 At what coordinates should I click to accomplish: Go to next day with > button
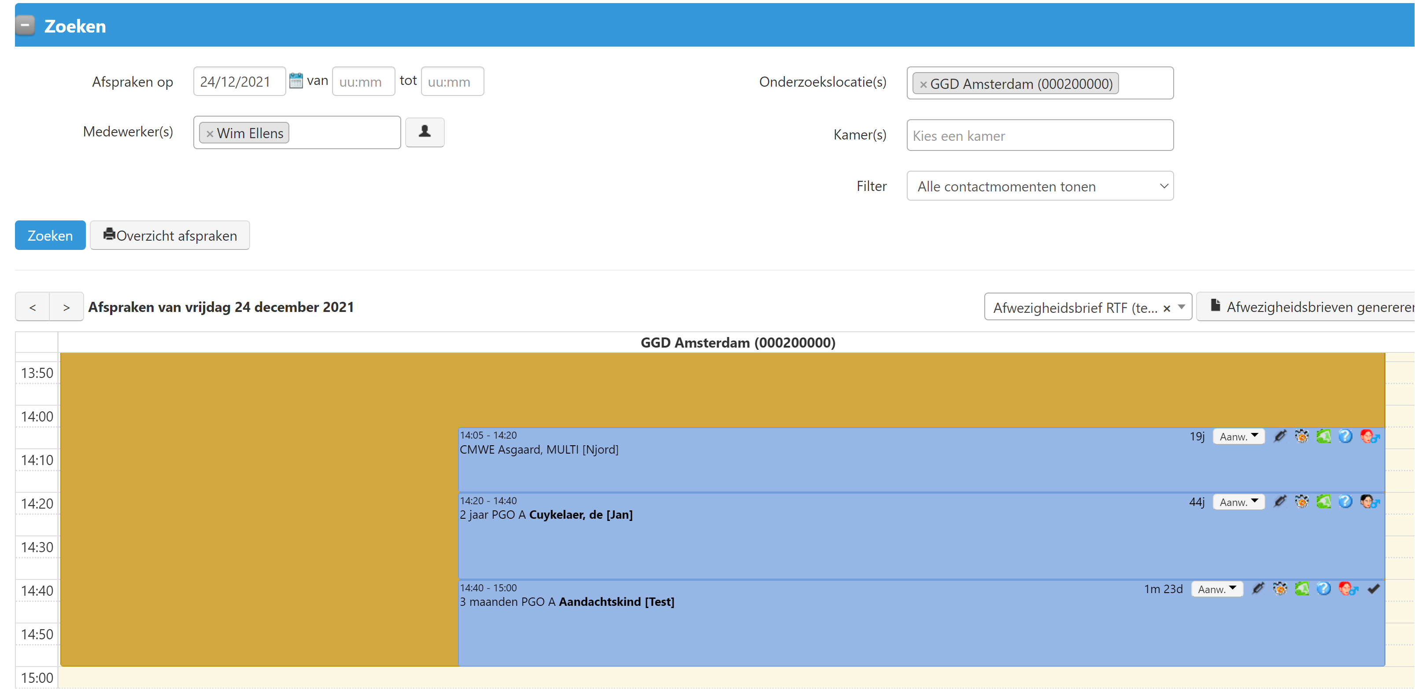(x=66, y=307)
